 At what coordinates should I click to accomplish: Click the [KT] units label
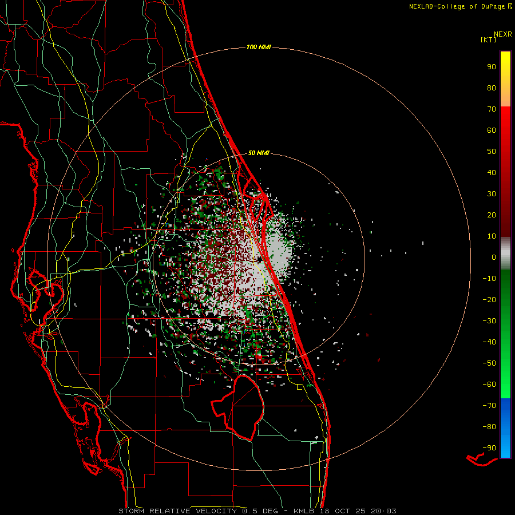click(x=489, y=39)
